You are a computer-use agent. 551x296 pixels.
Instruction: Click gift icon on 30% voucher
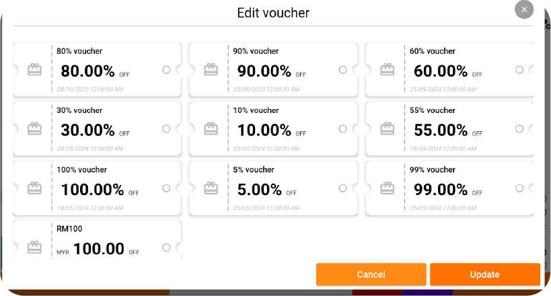click(34, 129)
